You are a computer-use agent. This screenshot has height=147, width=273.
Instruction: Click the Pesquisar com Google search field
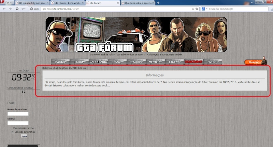pos(238,9)
